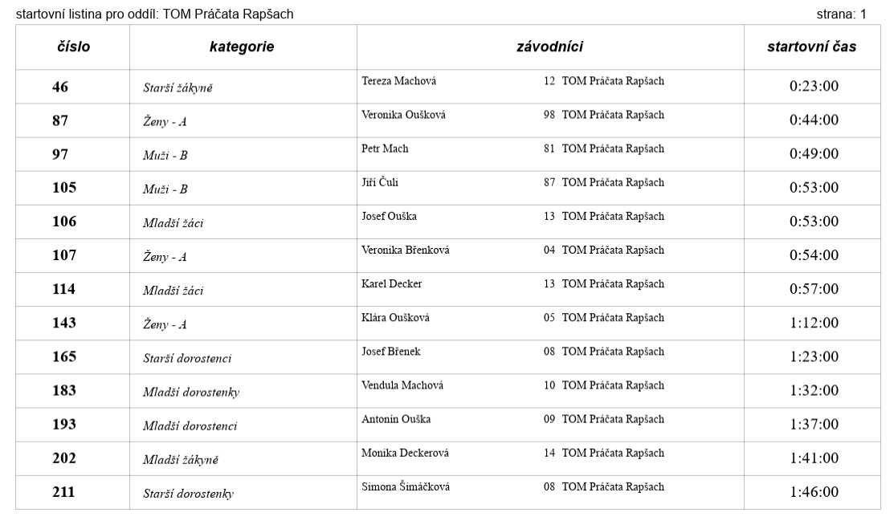Select start time 1:12:00
The width and height of the screenshot is (894, 521).
[814, 323]
